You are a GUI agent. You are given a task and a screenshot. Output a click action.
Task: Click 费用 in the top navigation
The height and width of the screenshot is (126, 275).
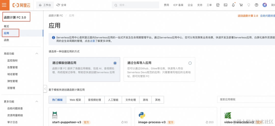click(x=167, y=5)
